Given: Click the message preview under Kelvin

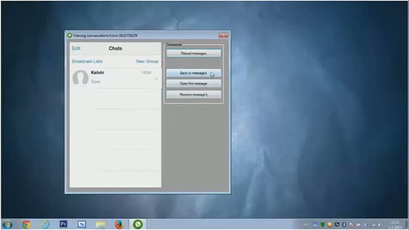Looking at the screenshot, I should coord(96,82).
